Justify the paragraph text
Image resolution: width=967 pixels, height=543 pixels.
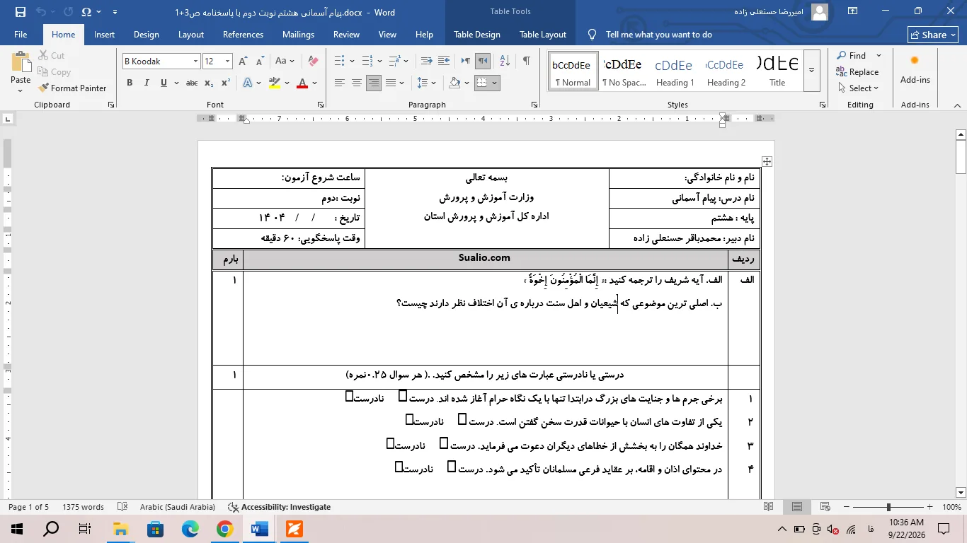391,83
